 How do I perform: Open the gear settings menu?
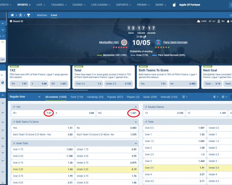pos(224,97)
